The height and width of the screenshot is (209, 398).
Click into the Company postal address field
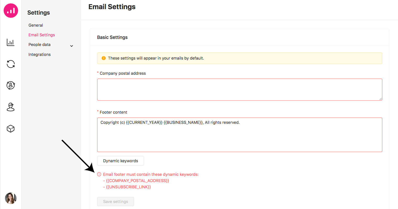(x=239, y=90)
